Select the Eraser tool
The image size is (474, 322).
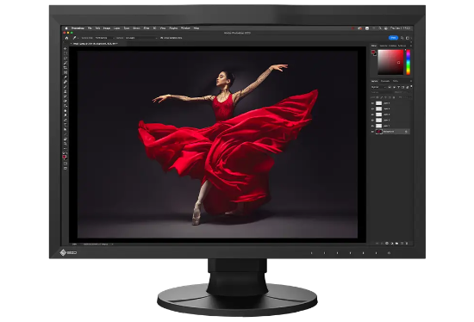point(65,102)
